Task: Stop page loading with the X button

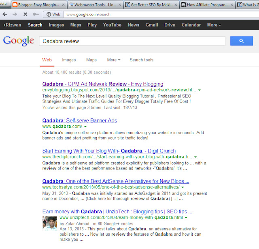Action: (x=25, y=14)
